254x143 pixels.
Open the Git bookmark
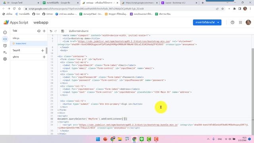pyautogui.click(x=36, y=14)
